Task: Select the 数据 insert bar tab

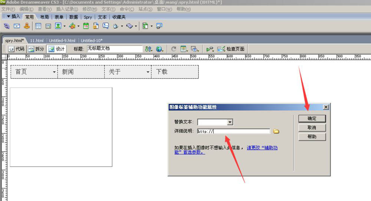Action: [73, 17]
